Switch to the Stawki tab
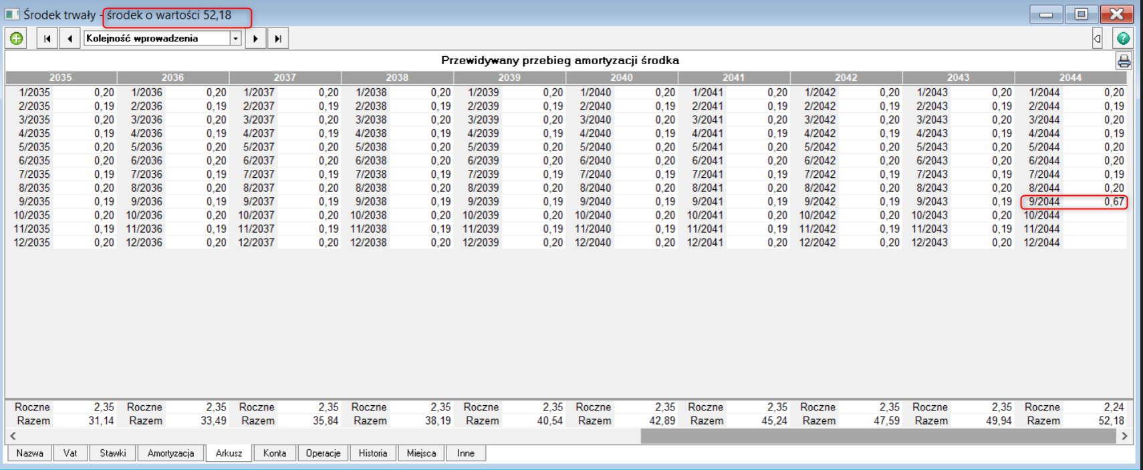This screenshot has height=470, width=1143. [x=112, y=453]
